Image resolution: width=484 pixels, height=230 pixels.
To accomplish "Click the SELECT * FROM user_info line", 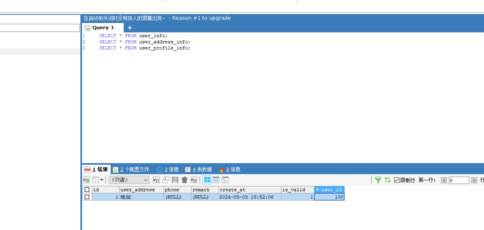I will click(x=133, y=36).
